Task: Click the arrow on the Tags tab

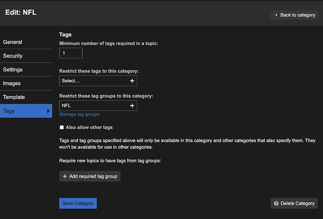Action: click(x=48, y=111)
